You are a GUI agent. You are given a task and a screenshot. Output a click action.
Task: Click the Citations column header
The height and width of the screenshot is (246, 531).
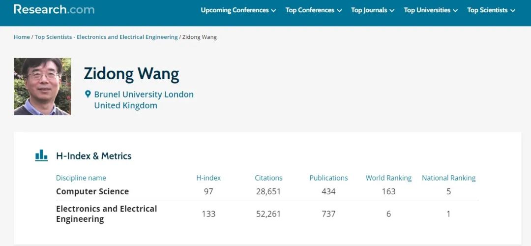(268, 178)
